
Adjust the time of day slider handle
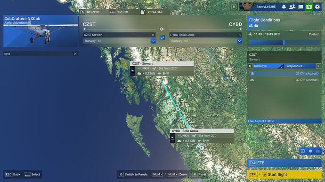point(284,42)
